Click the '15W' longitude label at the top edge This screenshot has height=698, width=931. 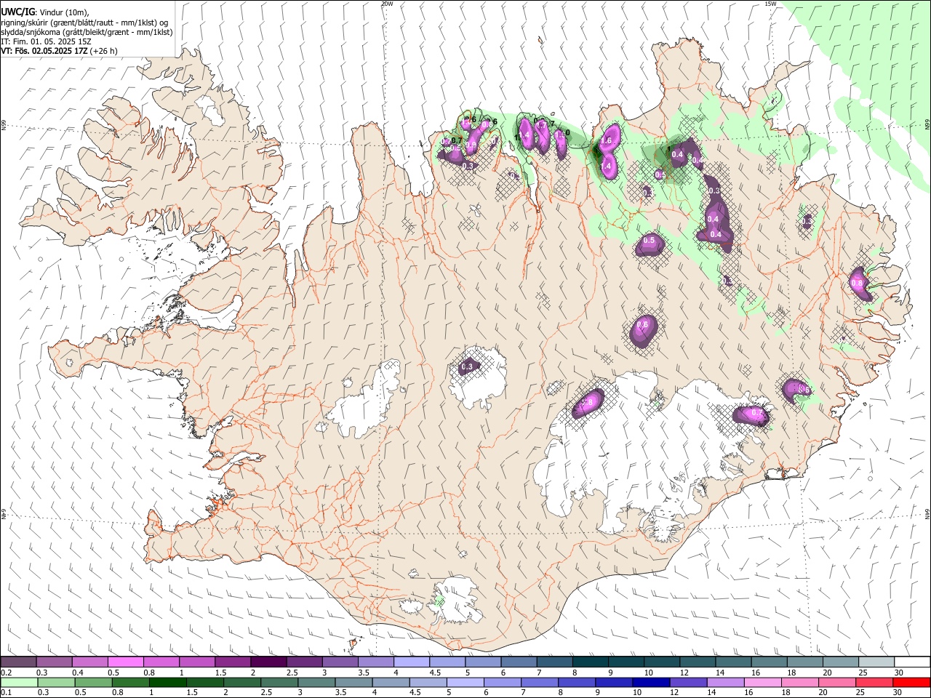click(770, 4)
